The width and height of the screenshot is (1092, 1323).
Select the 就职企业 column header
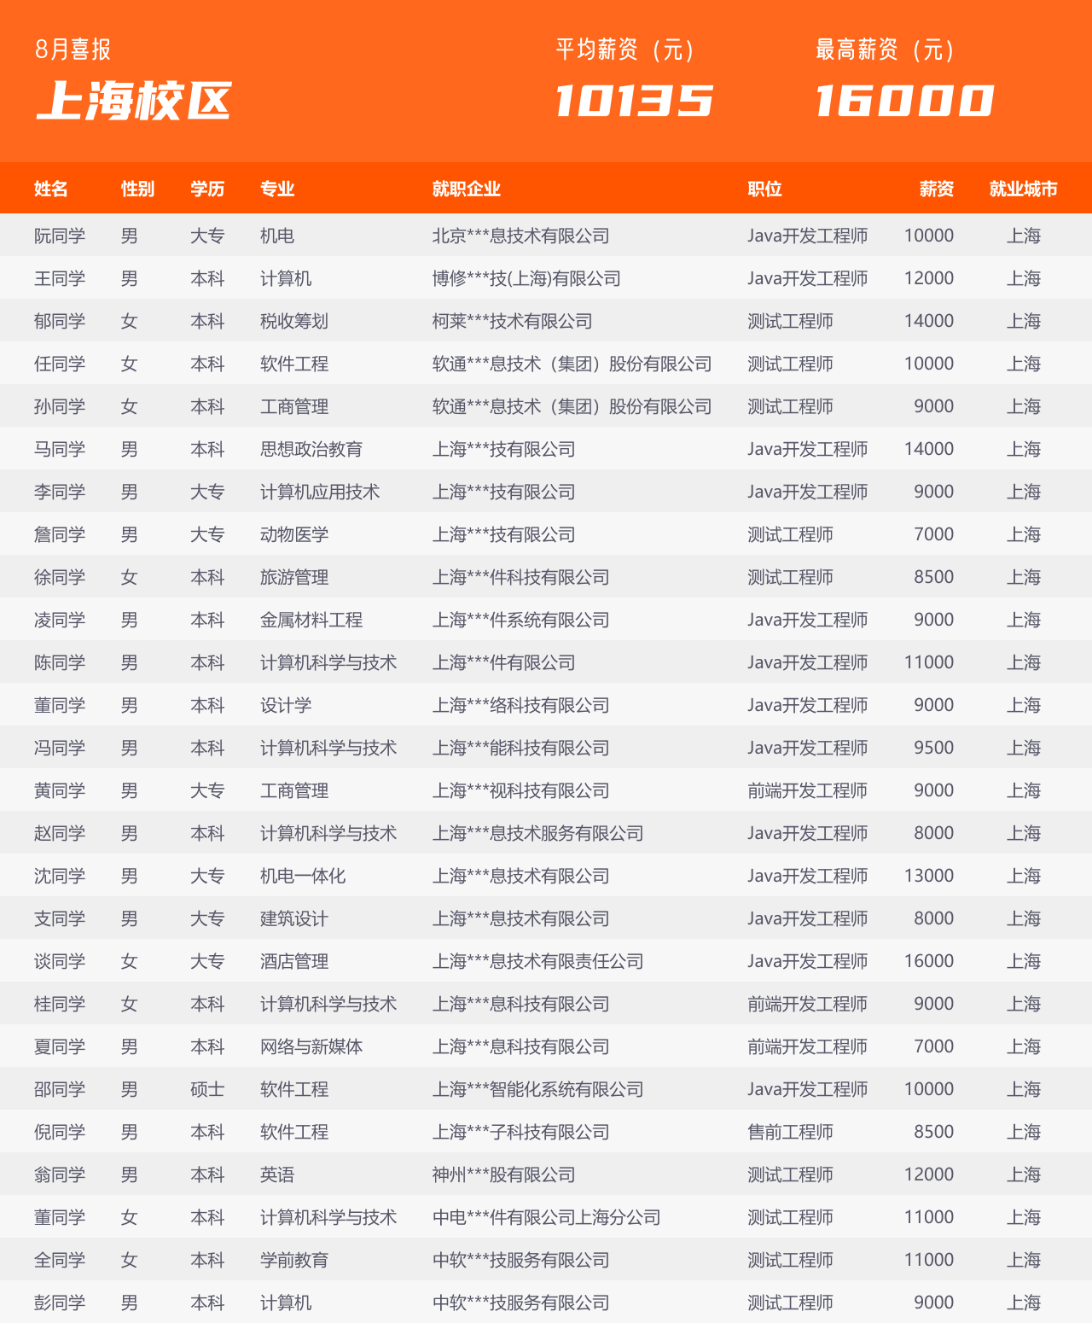(x=466, y=189)
